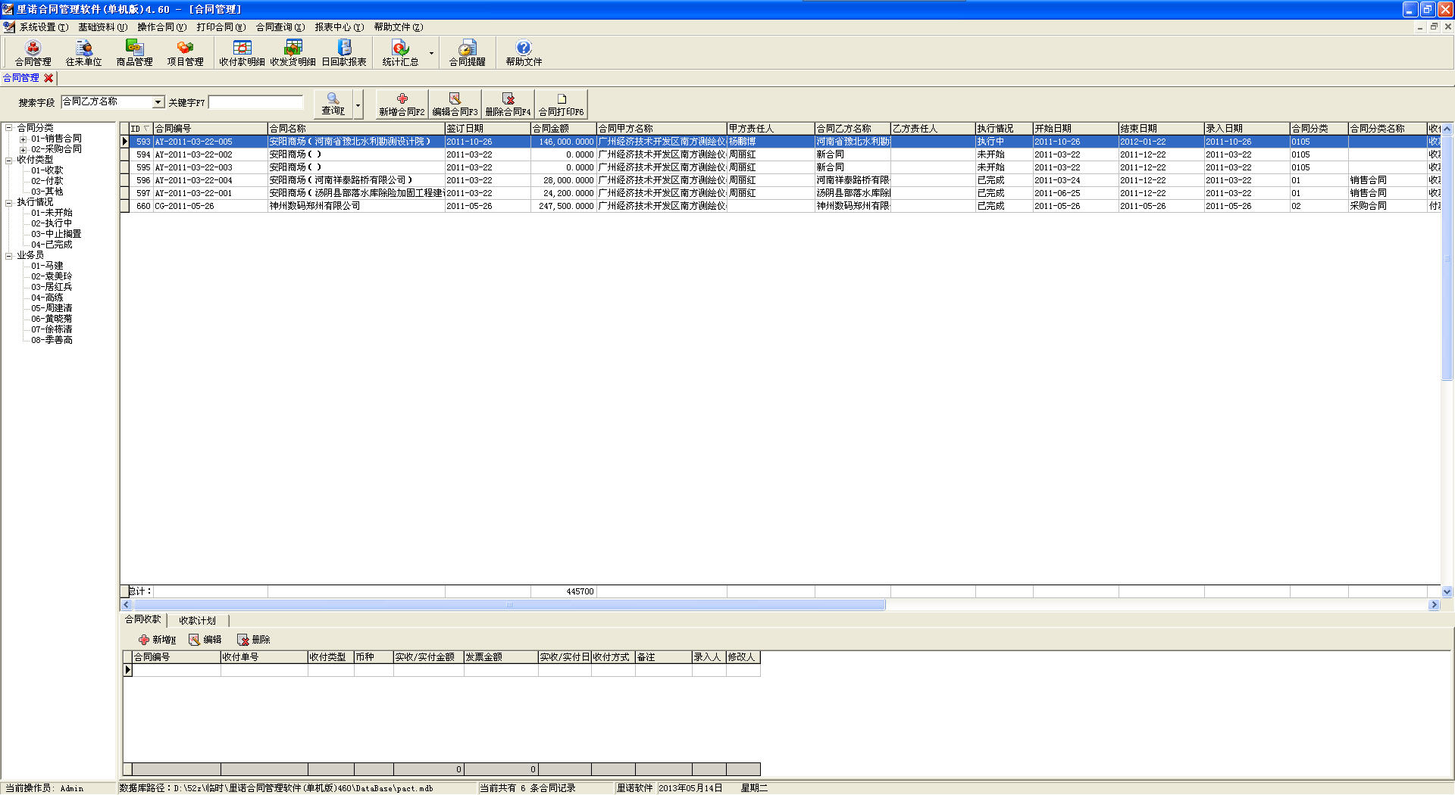Click the horizontal scrollbar left arrow
This screenshot has height=795, width=1455.
(x=127, y=605)
